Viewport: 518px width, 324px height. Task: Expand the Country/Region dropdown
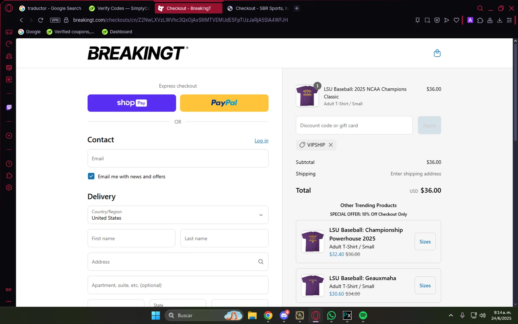[178, 215]
